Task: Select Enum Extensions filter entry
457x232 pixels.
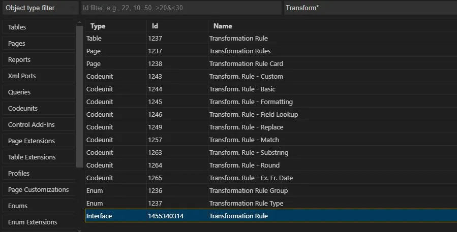Action: 39,222
